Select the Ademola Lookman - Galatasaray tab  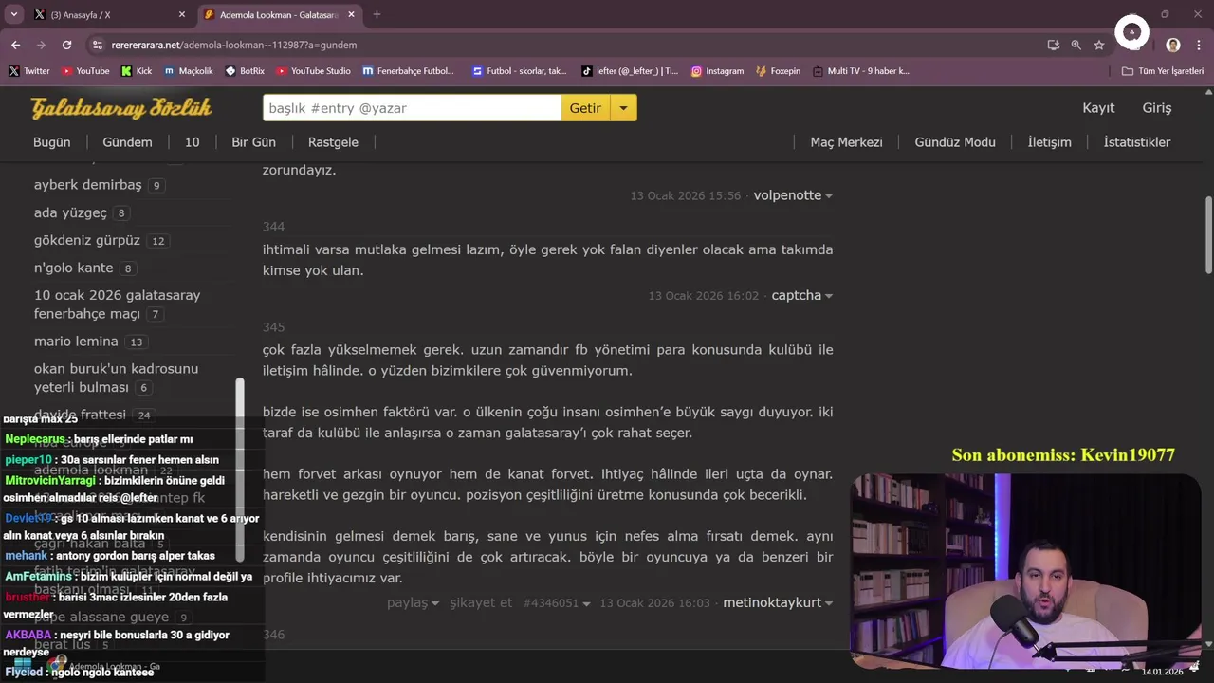click(x=280, y=14)
